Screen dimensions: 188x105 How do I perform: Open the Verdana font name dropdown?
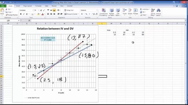tap(33, 10)
